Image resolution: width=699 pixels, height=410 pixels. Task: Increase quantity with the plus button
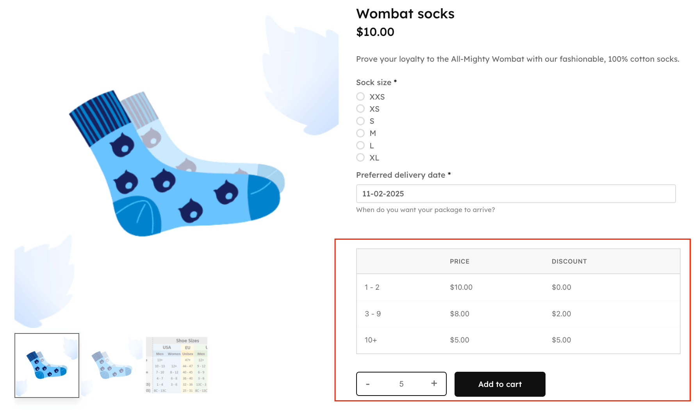433,383
